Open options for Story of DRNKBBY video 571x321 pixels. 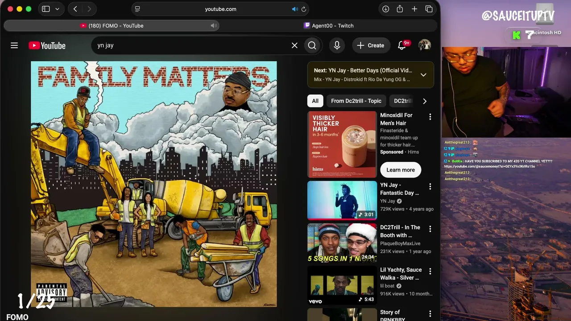430,314
